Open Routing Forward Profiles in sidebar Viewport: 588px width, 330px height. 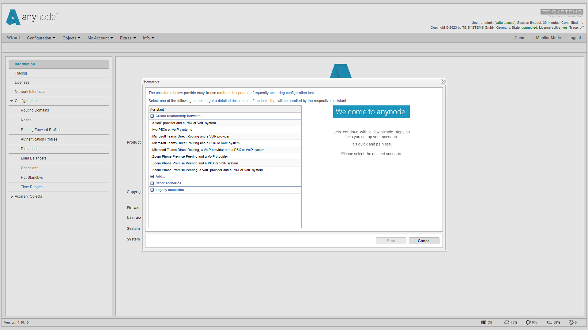59,130
